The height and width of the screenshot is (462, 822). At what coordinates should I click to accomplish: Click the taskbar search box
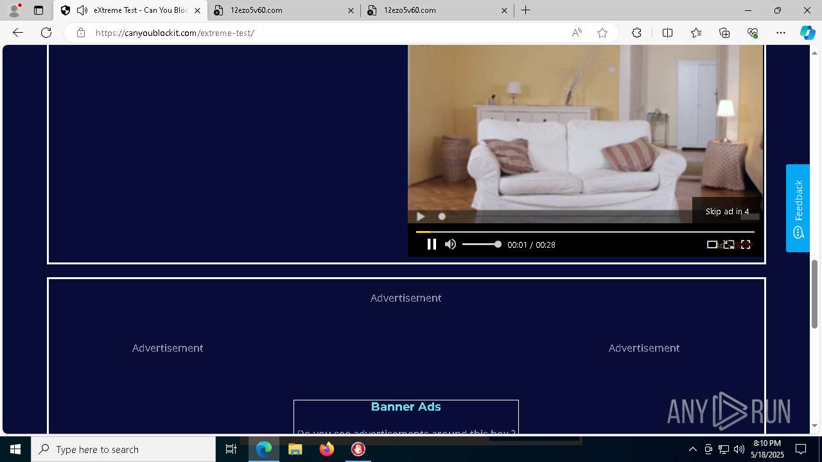(x=123, y=449)
